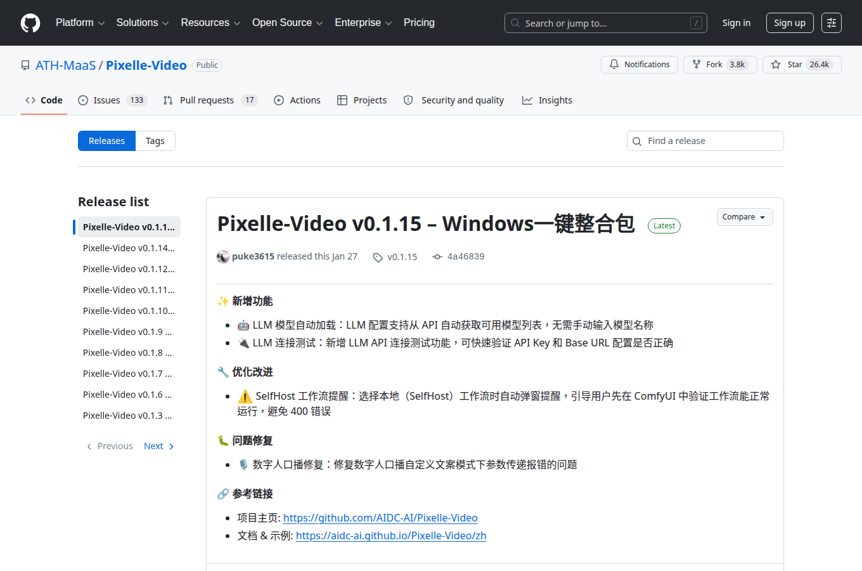Open Pixelle-Video v0.1.9 in release list

(129, 332)
